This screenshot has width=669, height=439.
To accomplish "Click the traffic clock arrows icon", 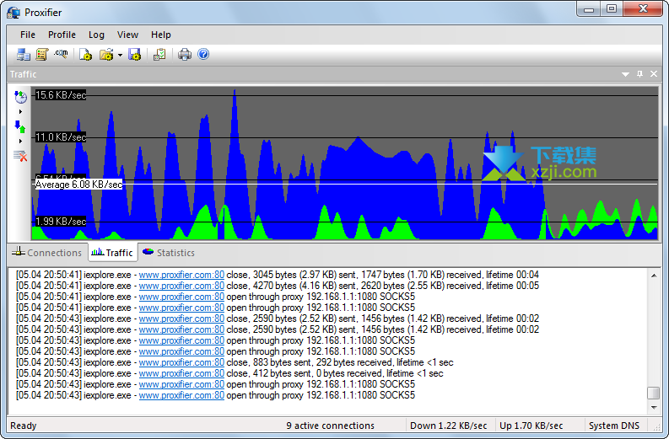I will coord(20,97).
